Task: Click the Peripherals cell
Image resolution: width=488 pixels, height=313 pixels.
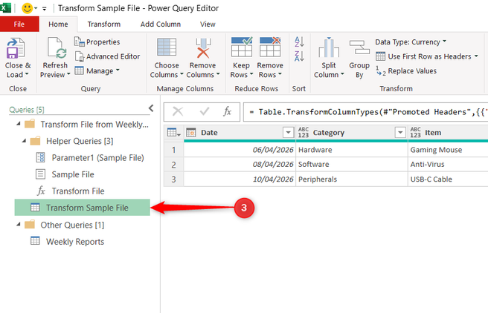Action: tap(352, 179)
